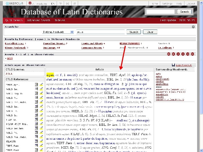Open surrounding headword apuliae
Screen dimensions: 203x152
click(x=160, y=82)
